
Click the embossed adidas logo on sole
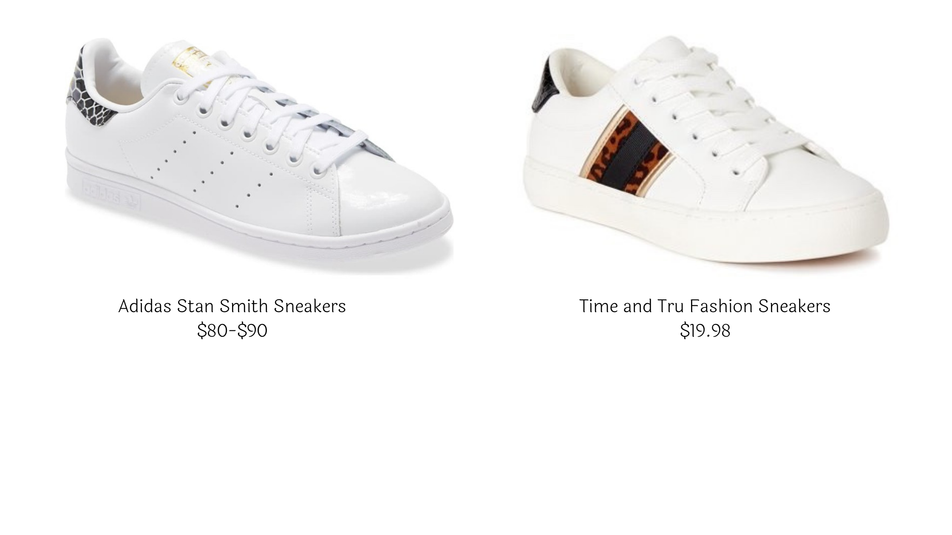111,197
